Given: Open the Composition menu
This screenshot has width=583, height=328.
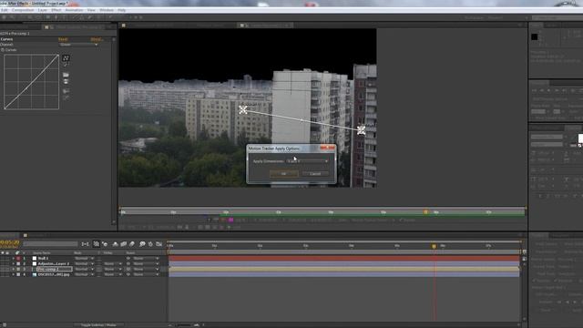Looking at the screenshot, I should point(23,10).
